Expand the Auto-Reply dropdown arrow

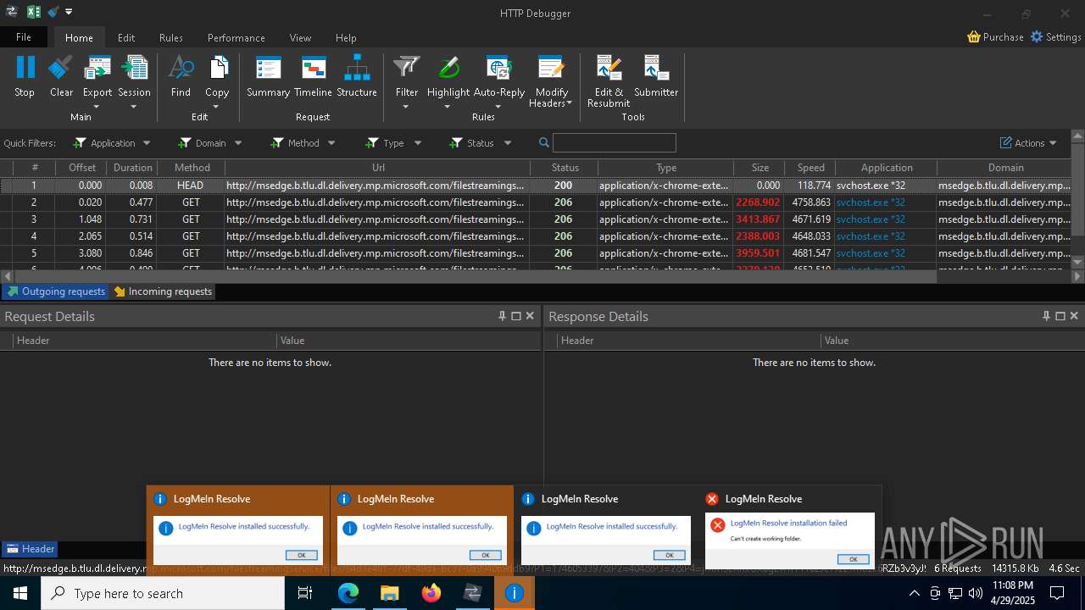pyautogui.click(x=498, y=107)
